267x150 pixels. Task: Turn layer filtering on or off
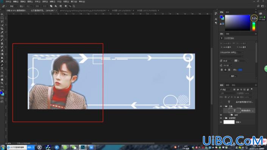[252, 89]
